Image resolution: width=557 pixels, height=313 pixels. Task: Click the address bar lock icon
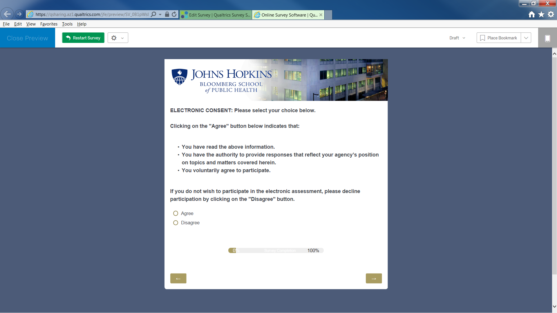click(167, 14)
